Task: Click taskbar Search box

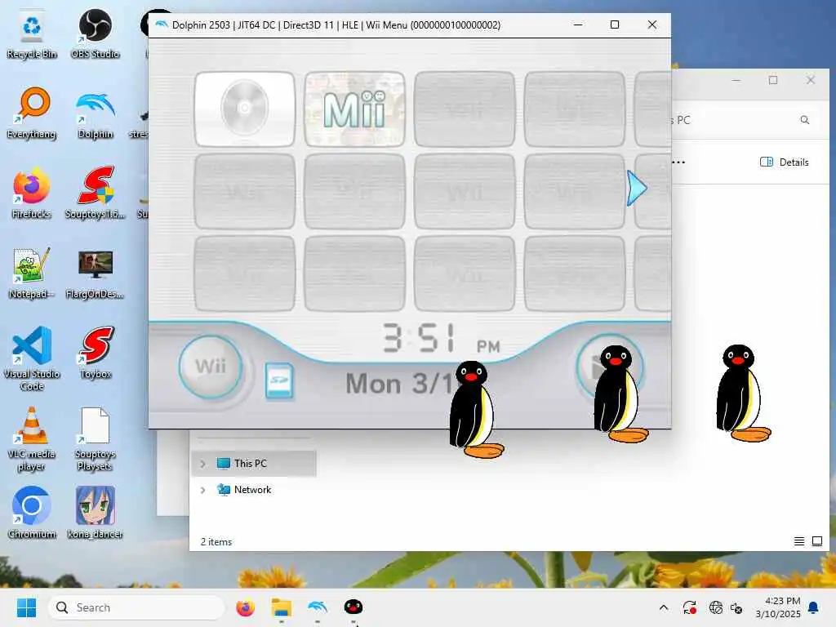Action: [136, 607]
